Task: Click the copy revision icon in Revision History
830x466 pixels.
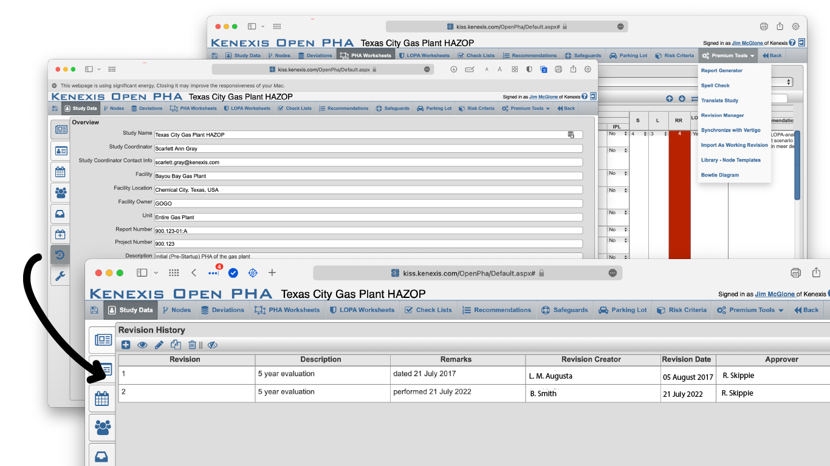Action: [x=176, y=345]
